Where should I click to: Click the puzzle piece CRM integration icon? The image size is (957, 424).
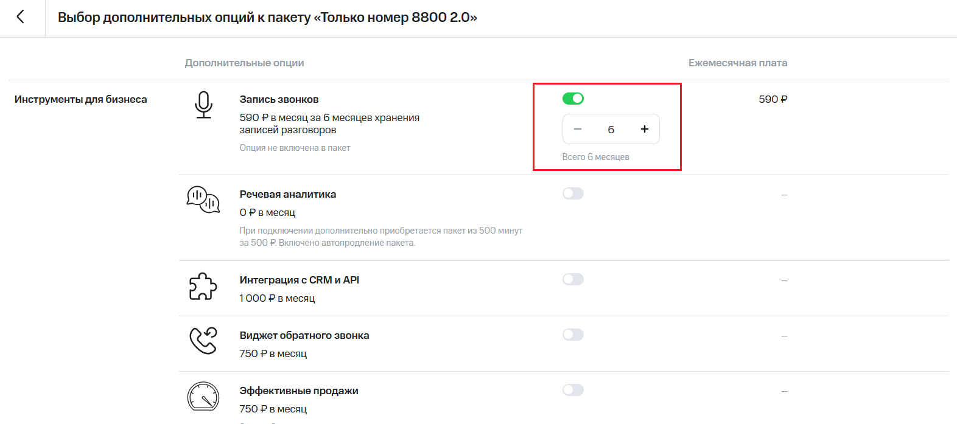coord(203,286)
